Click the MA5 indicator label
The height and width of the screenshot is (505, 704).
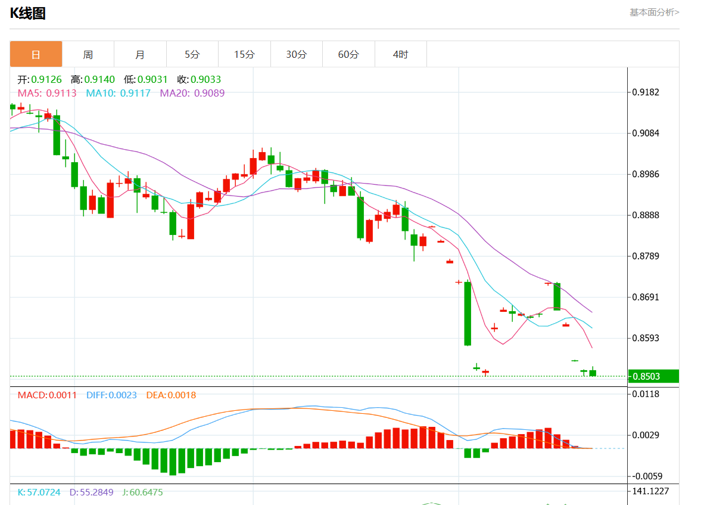coord(47,93)
